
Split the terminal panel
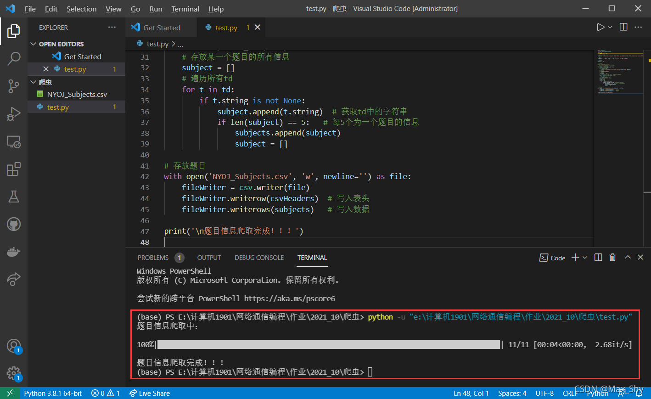point(598,258)
